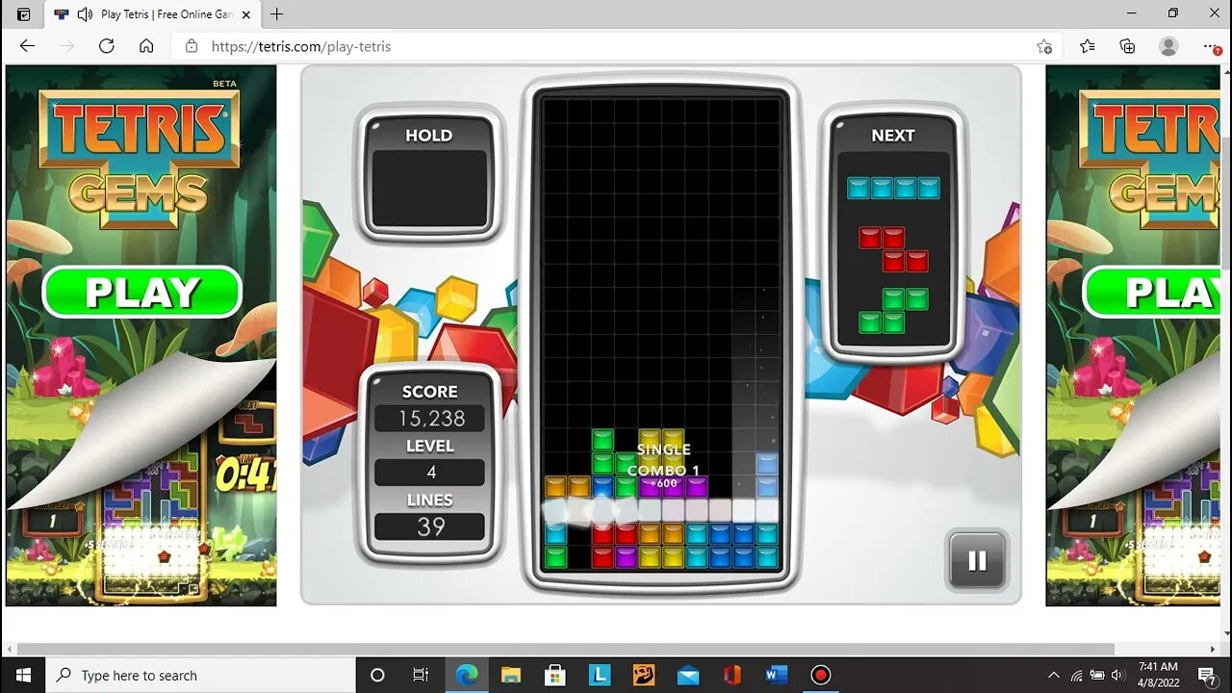Viewport: 1232px width, 693px height.
Task: Open File Explorer from taskbar
Action: 510,675
